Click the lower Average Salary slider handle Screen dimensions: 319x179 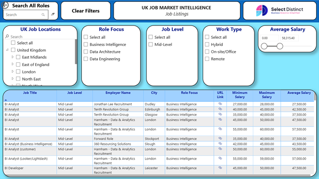coord(264,46)
